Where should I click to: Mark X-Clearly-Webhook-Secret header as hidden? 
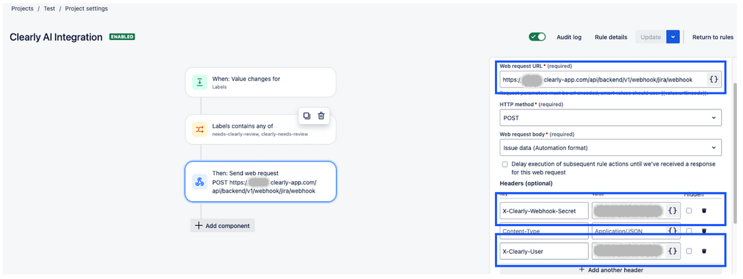pos(689,211)
